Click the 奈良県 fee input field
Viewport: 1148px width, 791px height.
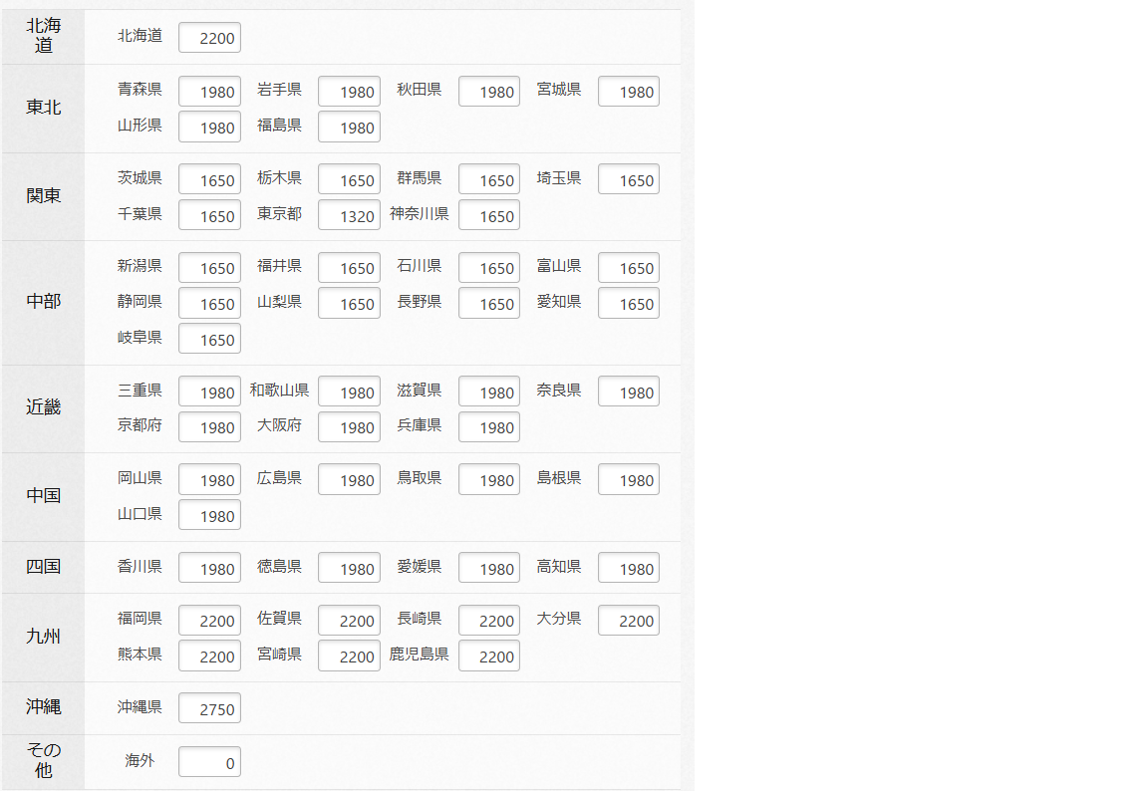[x=628, y=393]
